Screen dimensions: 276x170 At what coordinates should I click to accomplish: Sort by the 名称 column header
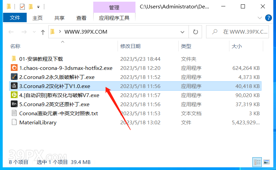point(15,46)
